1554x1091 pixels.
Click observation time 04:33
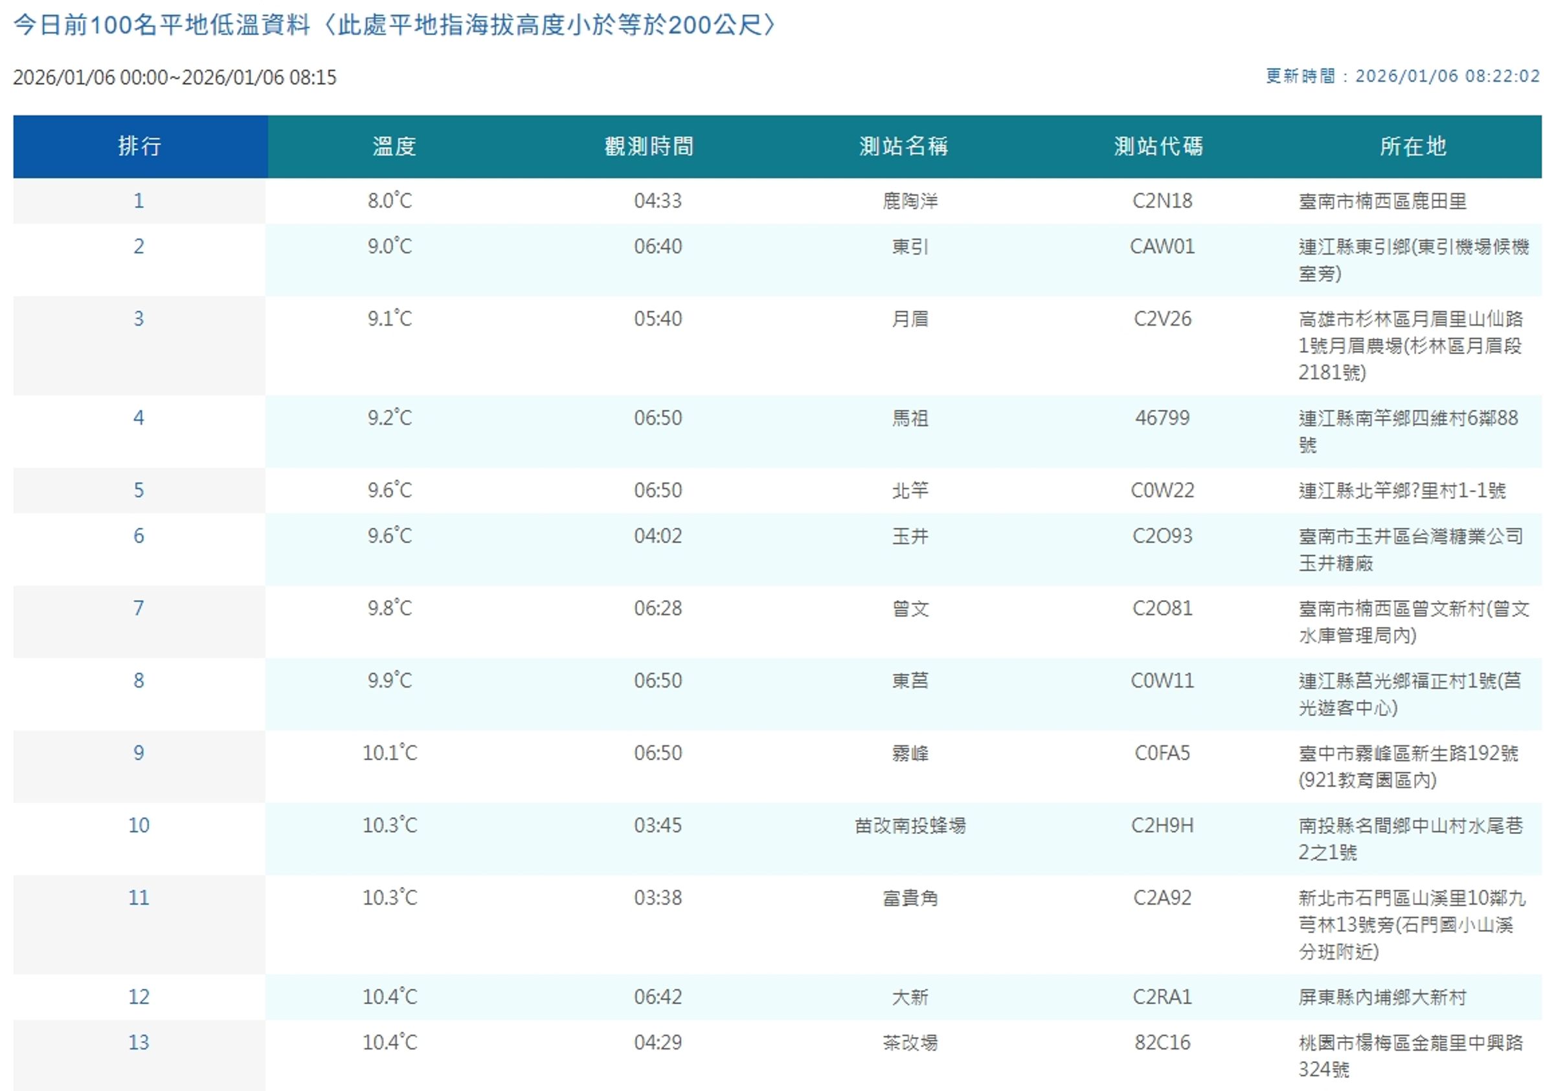tap(658, 201)
